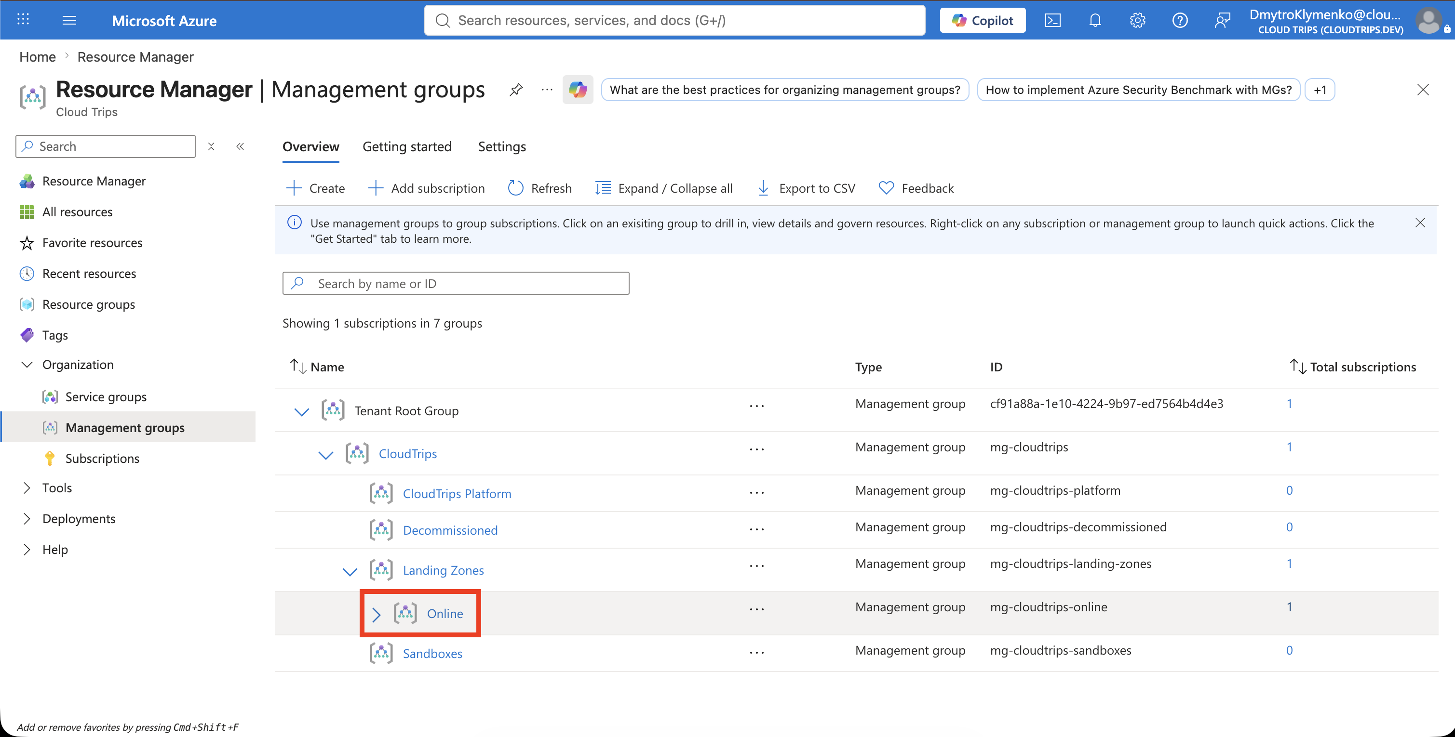The height and width of the screenshot is (737, 1455).
Task: Select Management groups in sidebar
Action: tap(128, 427)
